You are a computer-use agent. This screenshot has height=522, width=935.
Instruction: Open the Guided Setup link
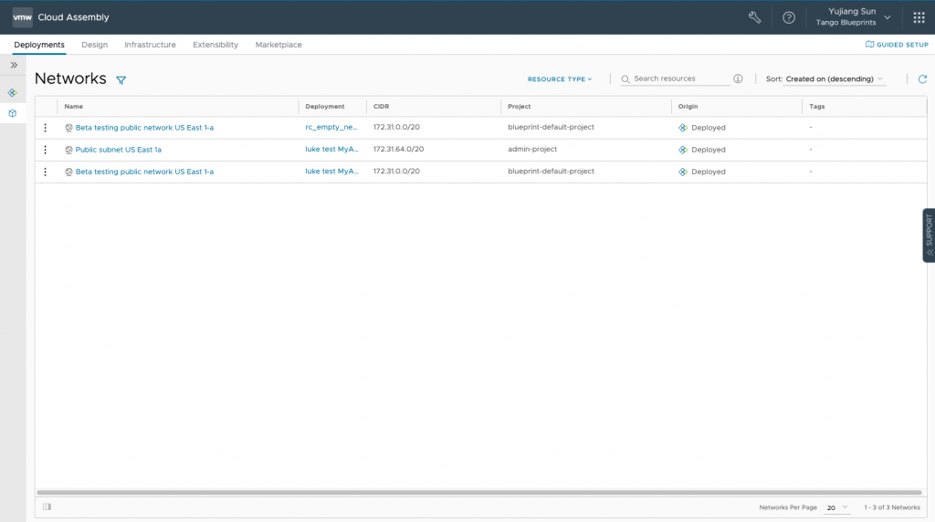tap(897, 45)
